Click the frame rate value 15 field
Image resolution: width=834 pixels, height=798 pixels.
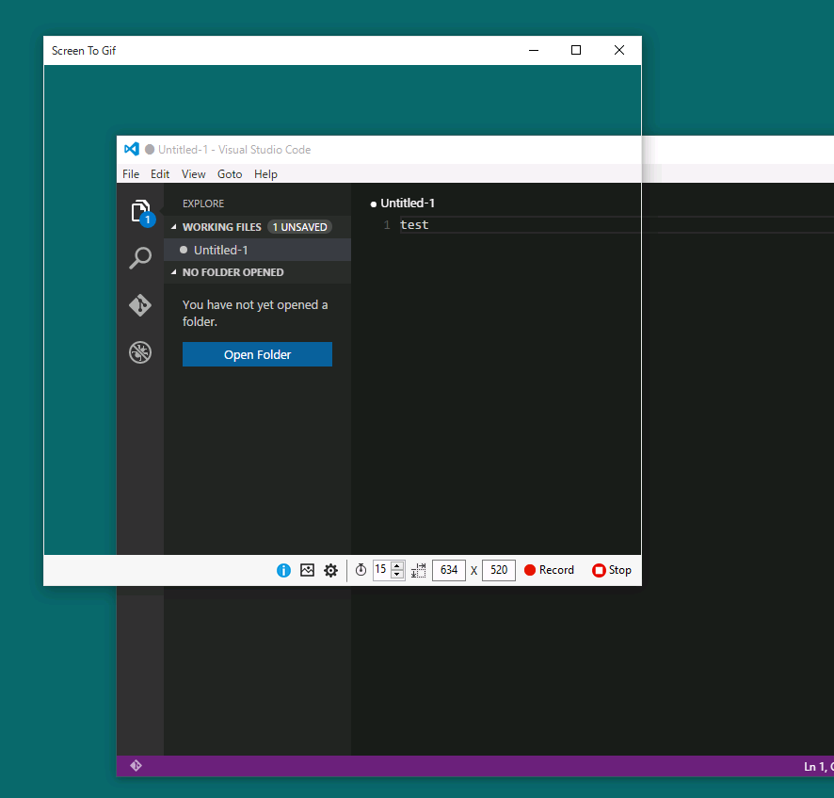(382, 570)
